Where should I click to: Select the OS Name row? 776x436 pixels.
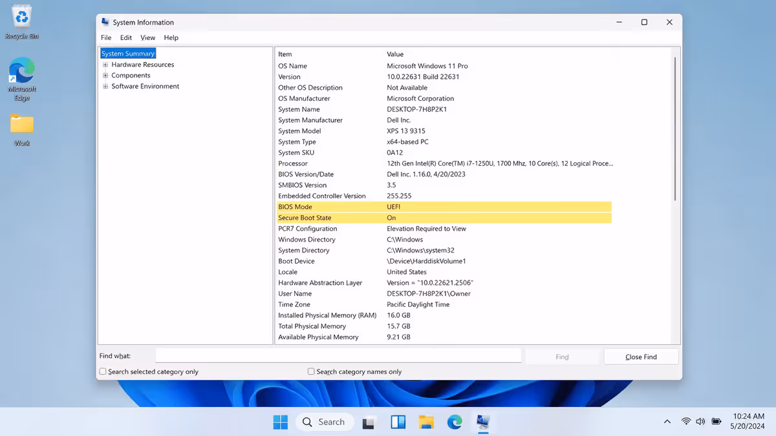444,66
